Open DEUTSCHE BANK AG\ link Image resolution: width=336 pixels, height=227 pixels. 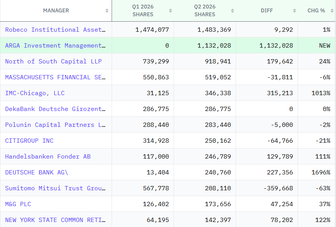37,172
